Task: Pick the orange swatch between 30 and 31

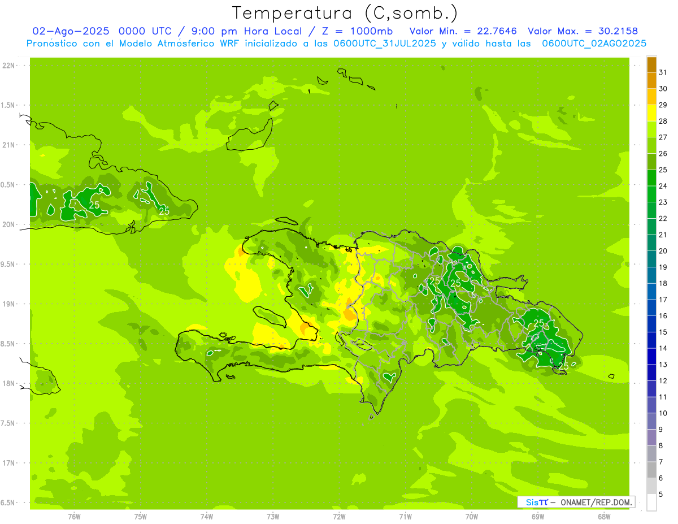Action: tap(651, 80)
